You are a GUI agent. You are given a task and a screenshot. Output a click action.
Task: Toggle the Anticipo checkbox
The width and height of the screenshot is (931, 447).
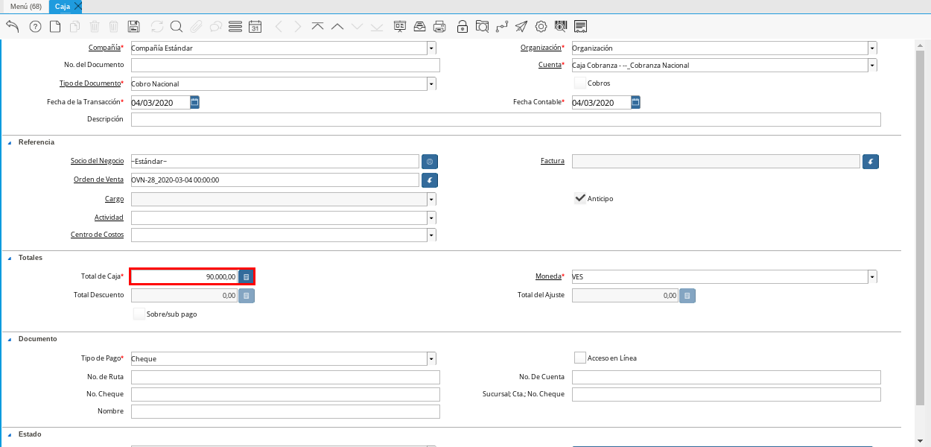pos(580,198)
